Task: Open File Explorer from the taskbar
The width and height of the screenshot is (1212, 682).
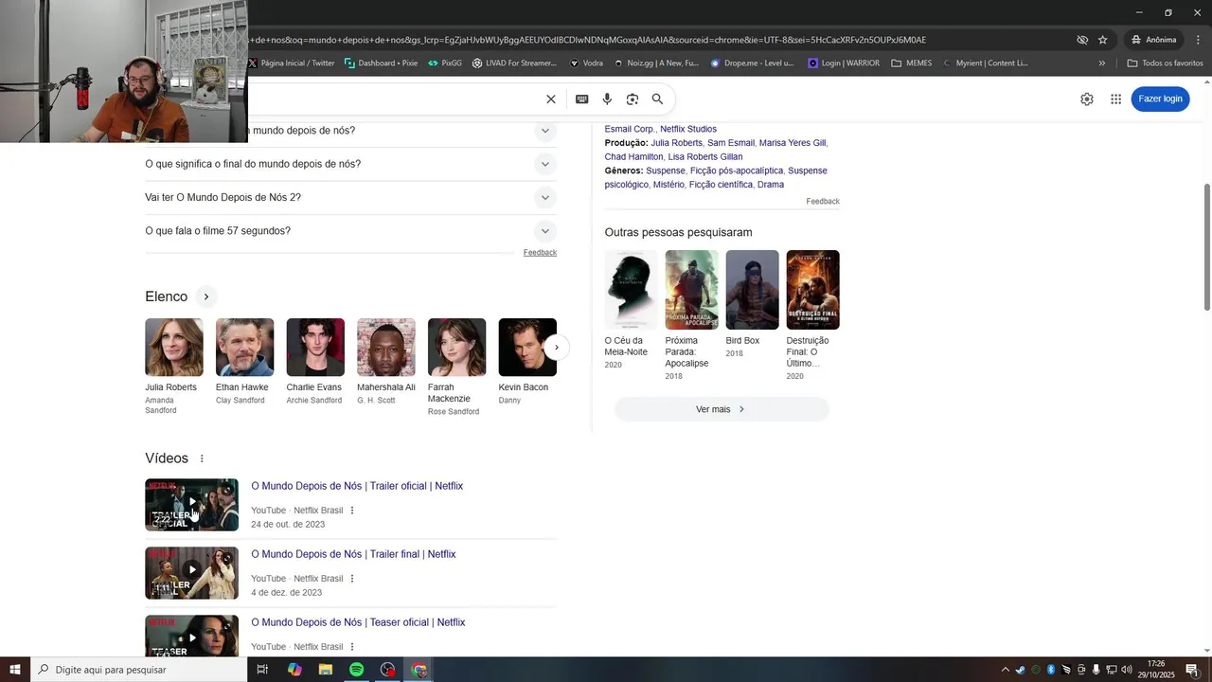Action: pos(325,670)
